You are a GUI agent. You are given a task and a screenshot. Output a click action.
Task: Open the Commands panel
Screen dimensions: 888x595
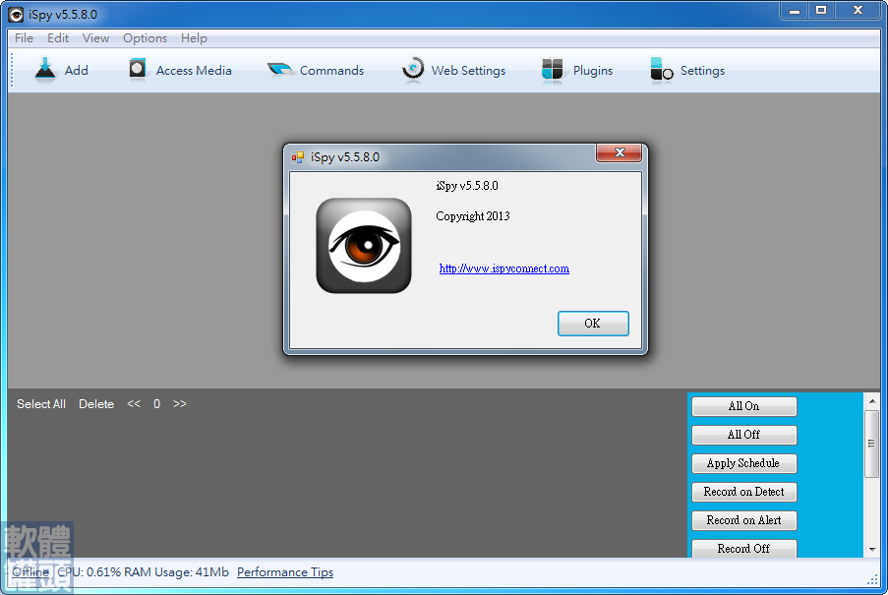[316, 70]
